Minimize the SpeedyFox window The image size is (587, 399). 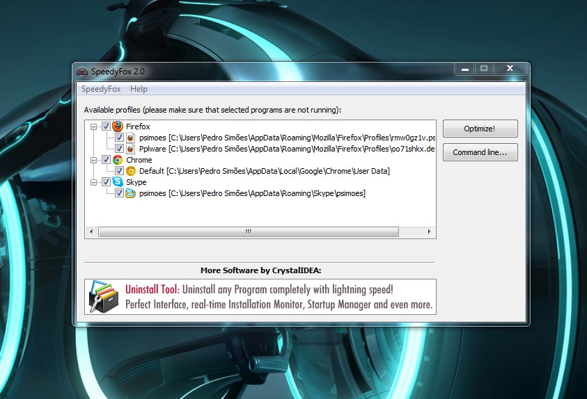465,68
